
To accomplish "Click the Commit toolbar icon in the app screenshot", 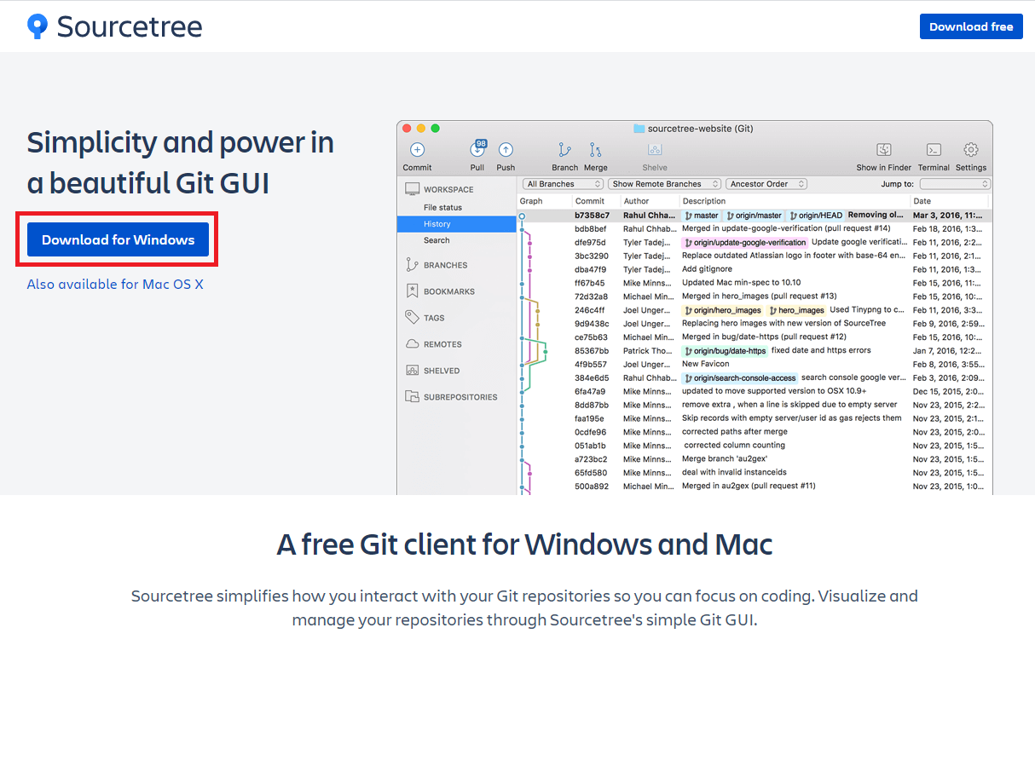I will pyautogui.click(x=417, y=150).
